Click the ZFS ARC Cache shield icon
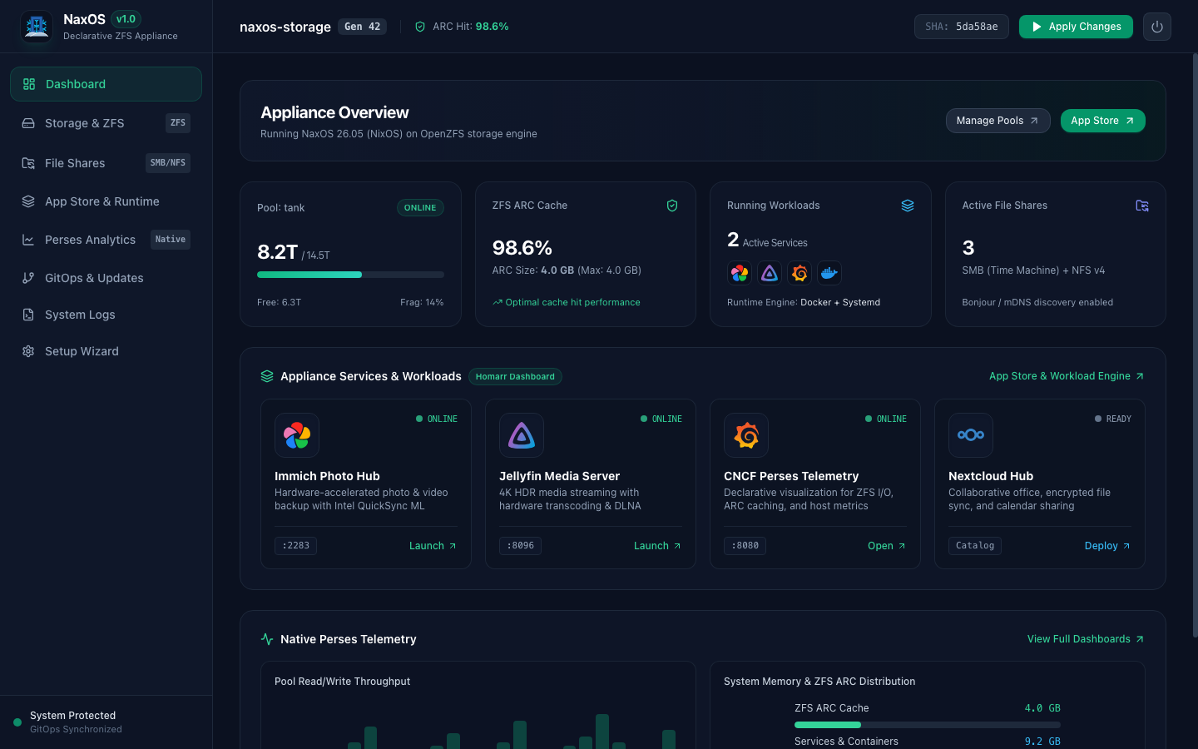Viewport: 1198px width, 749px height. 672,206
